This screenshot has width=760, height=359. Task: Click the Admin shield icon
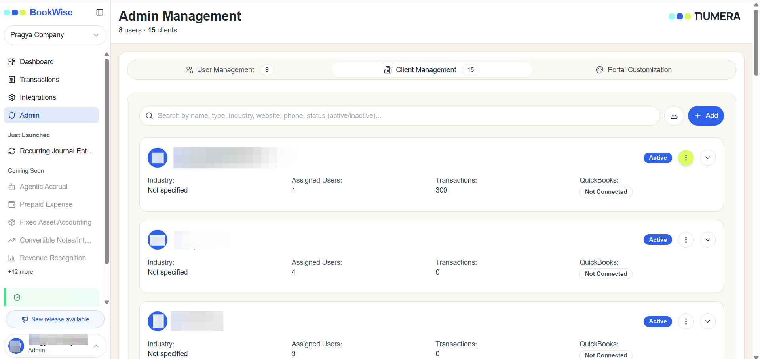[x=12, y=115]
